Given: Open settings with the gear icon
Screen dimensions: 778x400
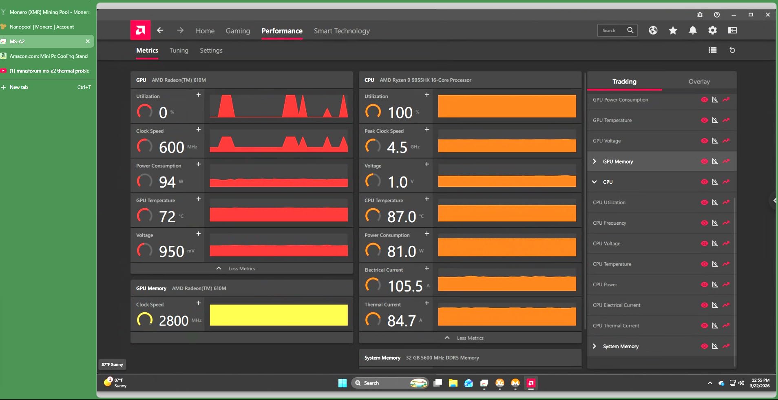Looking at the screenshot, I should (712, 30).
